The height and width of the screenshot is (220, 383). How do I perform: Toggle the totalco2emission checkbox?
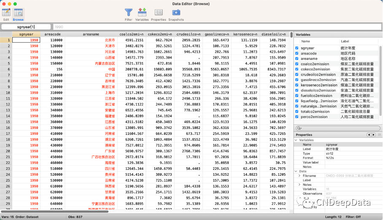(x=297, y=112)
